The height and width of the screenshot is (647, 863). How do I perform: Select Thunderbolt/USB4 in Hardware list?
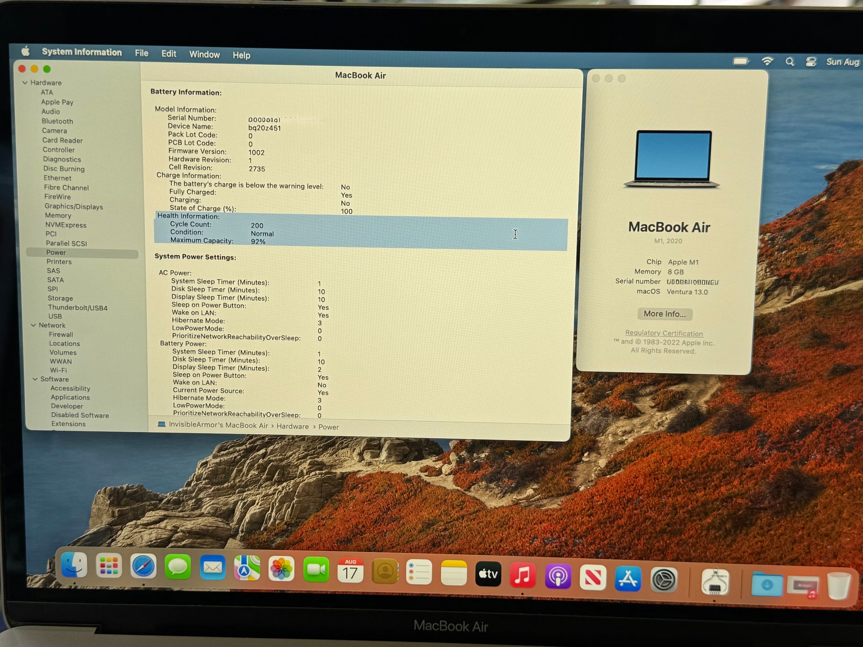78,307
